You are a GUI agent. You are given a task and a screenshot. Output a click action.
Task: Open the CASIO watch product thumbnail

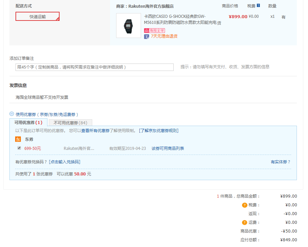tap(129, 26)
